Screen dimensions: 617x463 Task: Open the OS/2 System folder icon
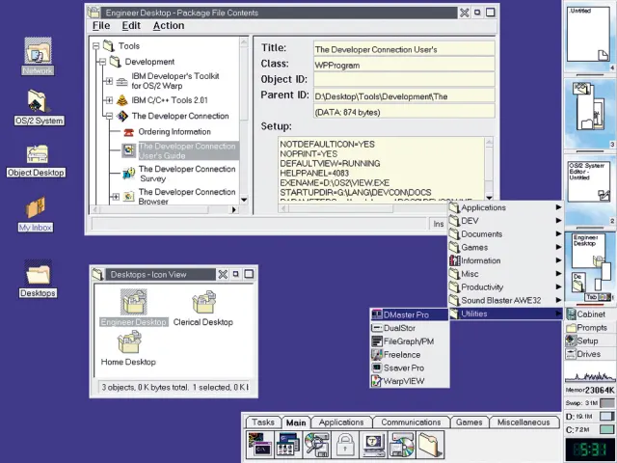click(x=38, y=101)
